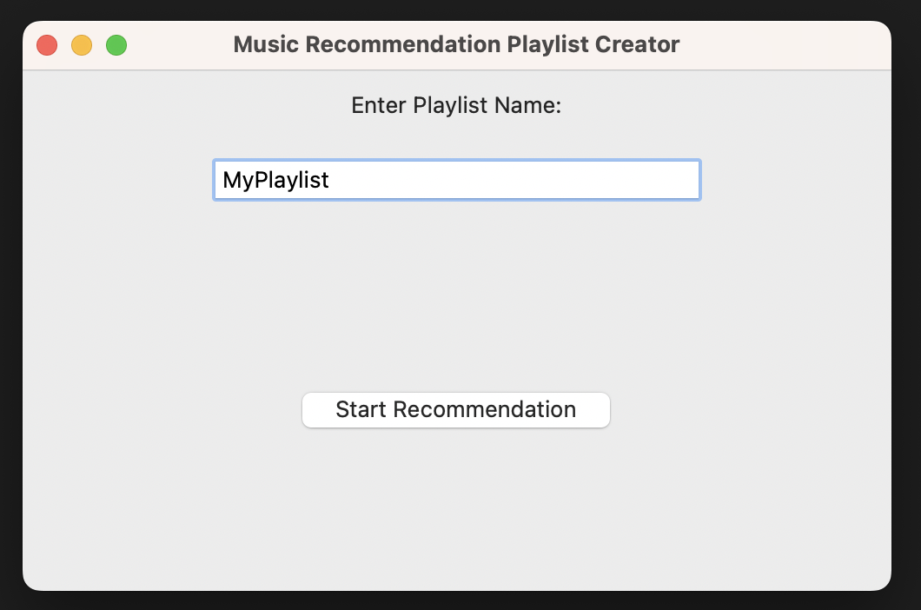The height and width of the screenshot is (610, 921).
Task: Select the text box containing MyPlaylist
Action: [x=456, y=180]
